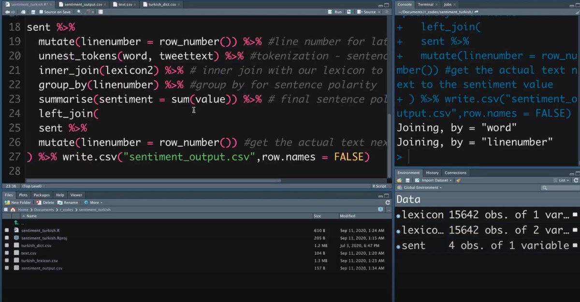Save the current R script
This screenshot has width=580, height=302.
pos(34,12)
